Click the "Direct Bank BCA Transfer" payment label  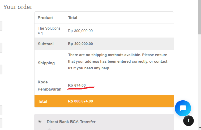71,122
